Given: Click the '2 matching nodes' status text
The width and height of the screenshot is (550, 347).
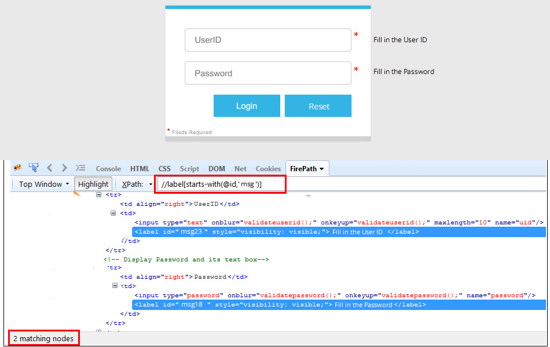Looking at the screenshot, I should coord(43,338).
